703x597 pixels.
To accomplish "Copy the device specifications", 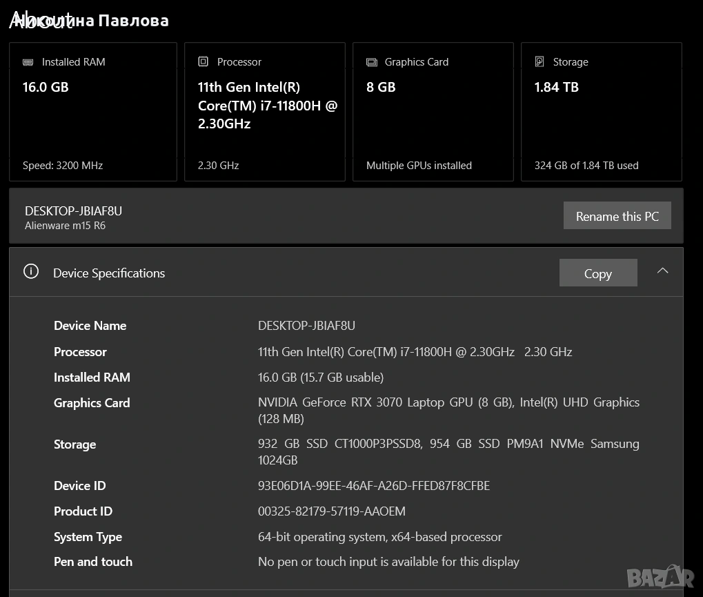I will click(597, 273).
